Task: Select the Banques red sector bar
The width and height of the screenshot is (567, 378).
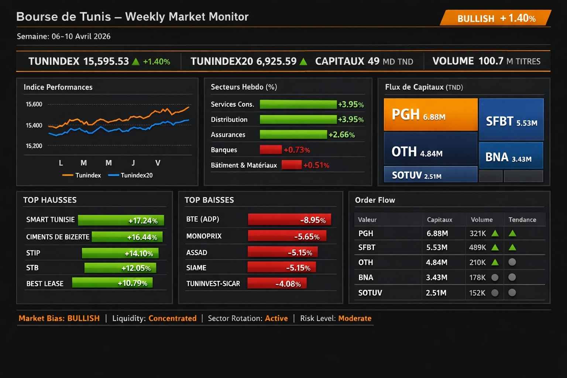Action: tap(271, 150)
